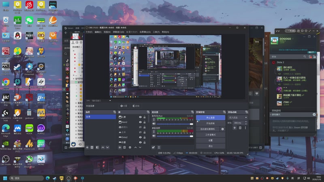
Task: Show the hidden 摄像头 source
Action: (x=141, y=127)
